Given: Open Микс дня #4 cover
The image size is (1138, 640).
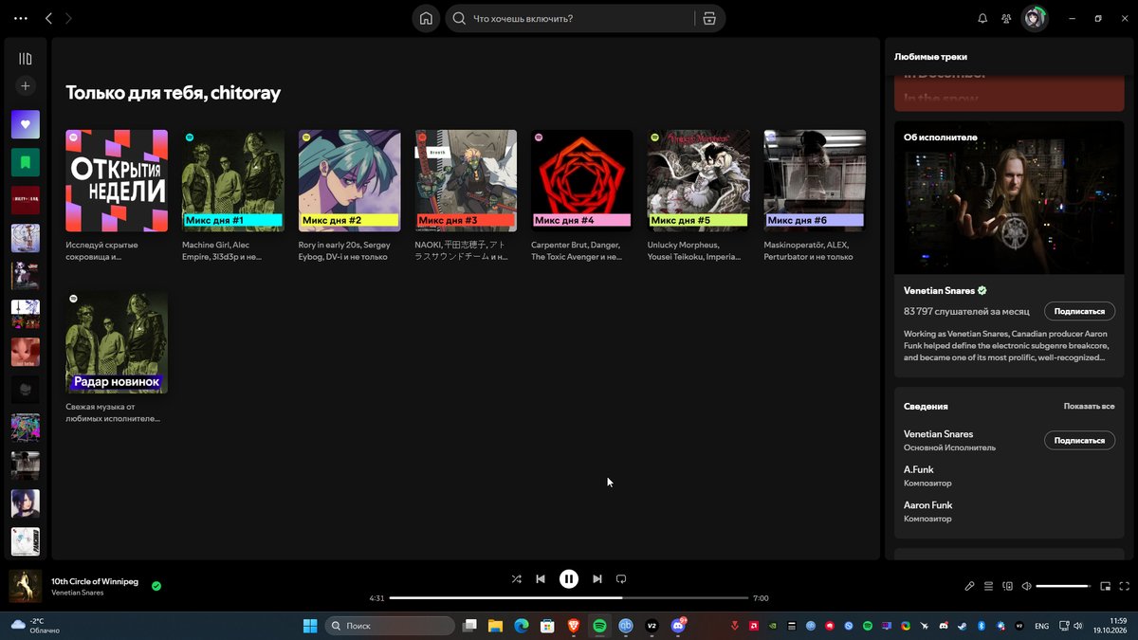Looking at the screenshot, I should (582, 181).
